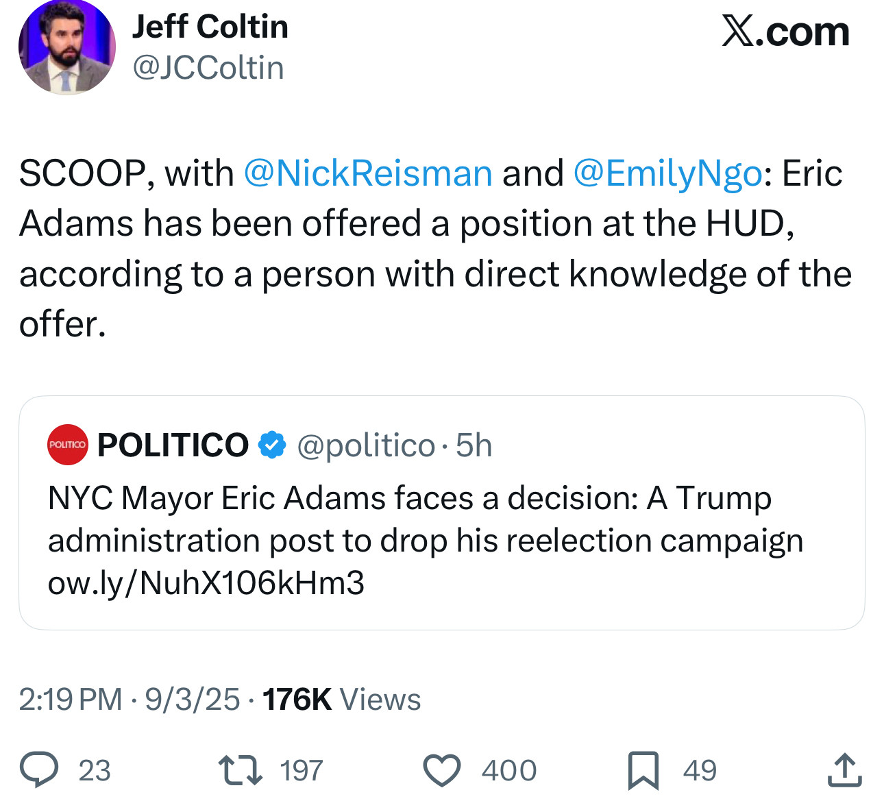The image size is (884, 801).
Task: Open the @EmilyNgo mention link
Action: coord(667,173)
